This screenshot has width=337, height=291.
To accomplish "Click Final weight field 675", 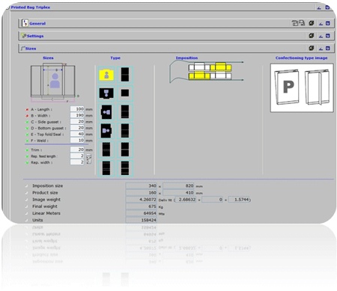I will pyautogui.click(x=142, y=206).
